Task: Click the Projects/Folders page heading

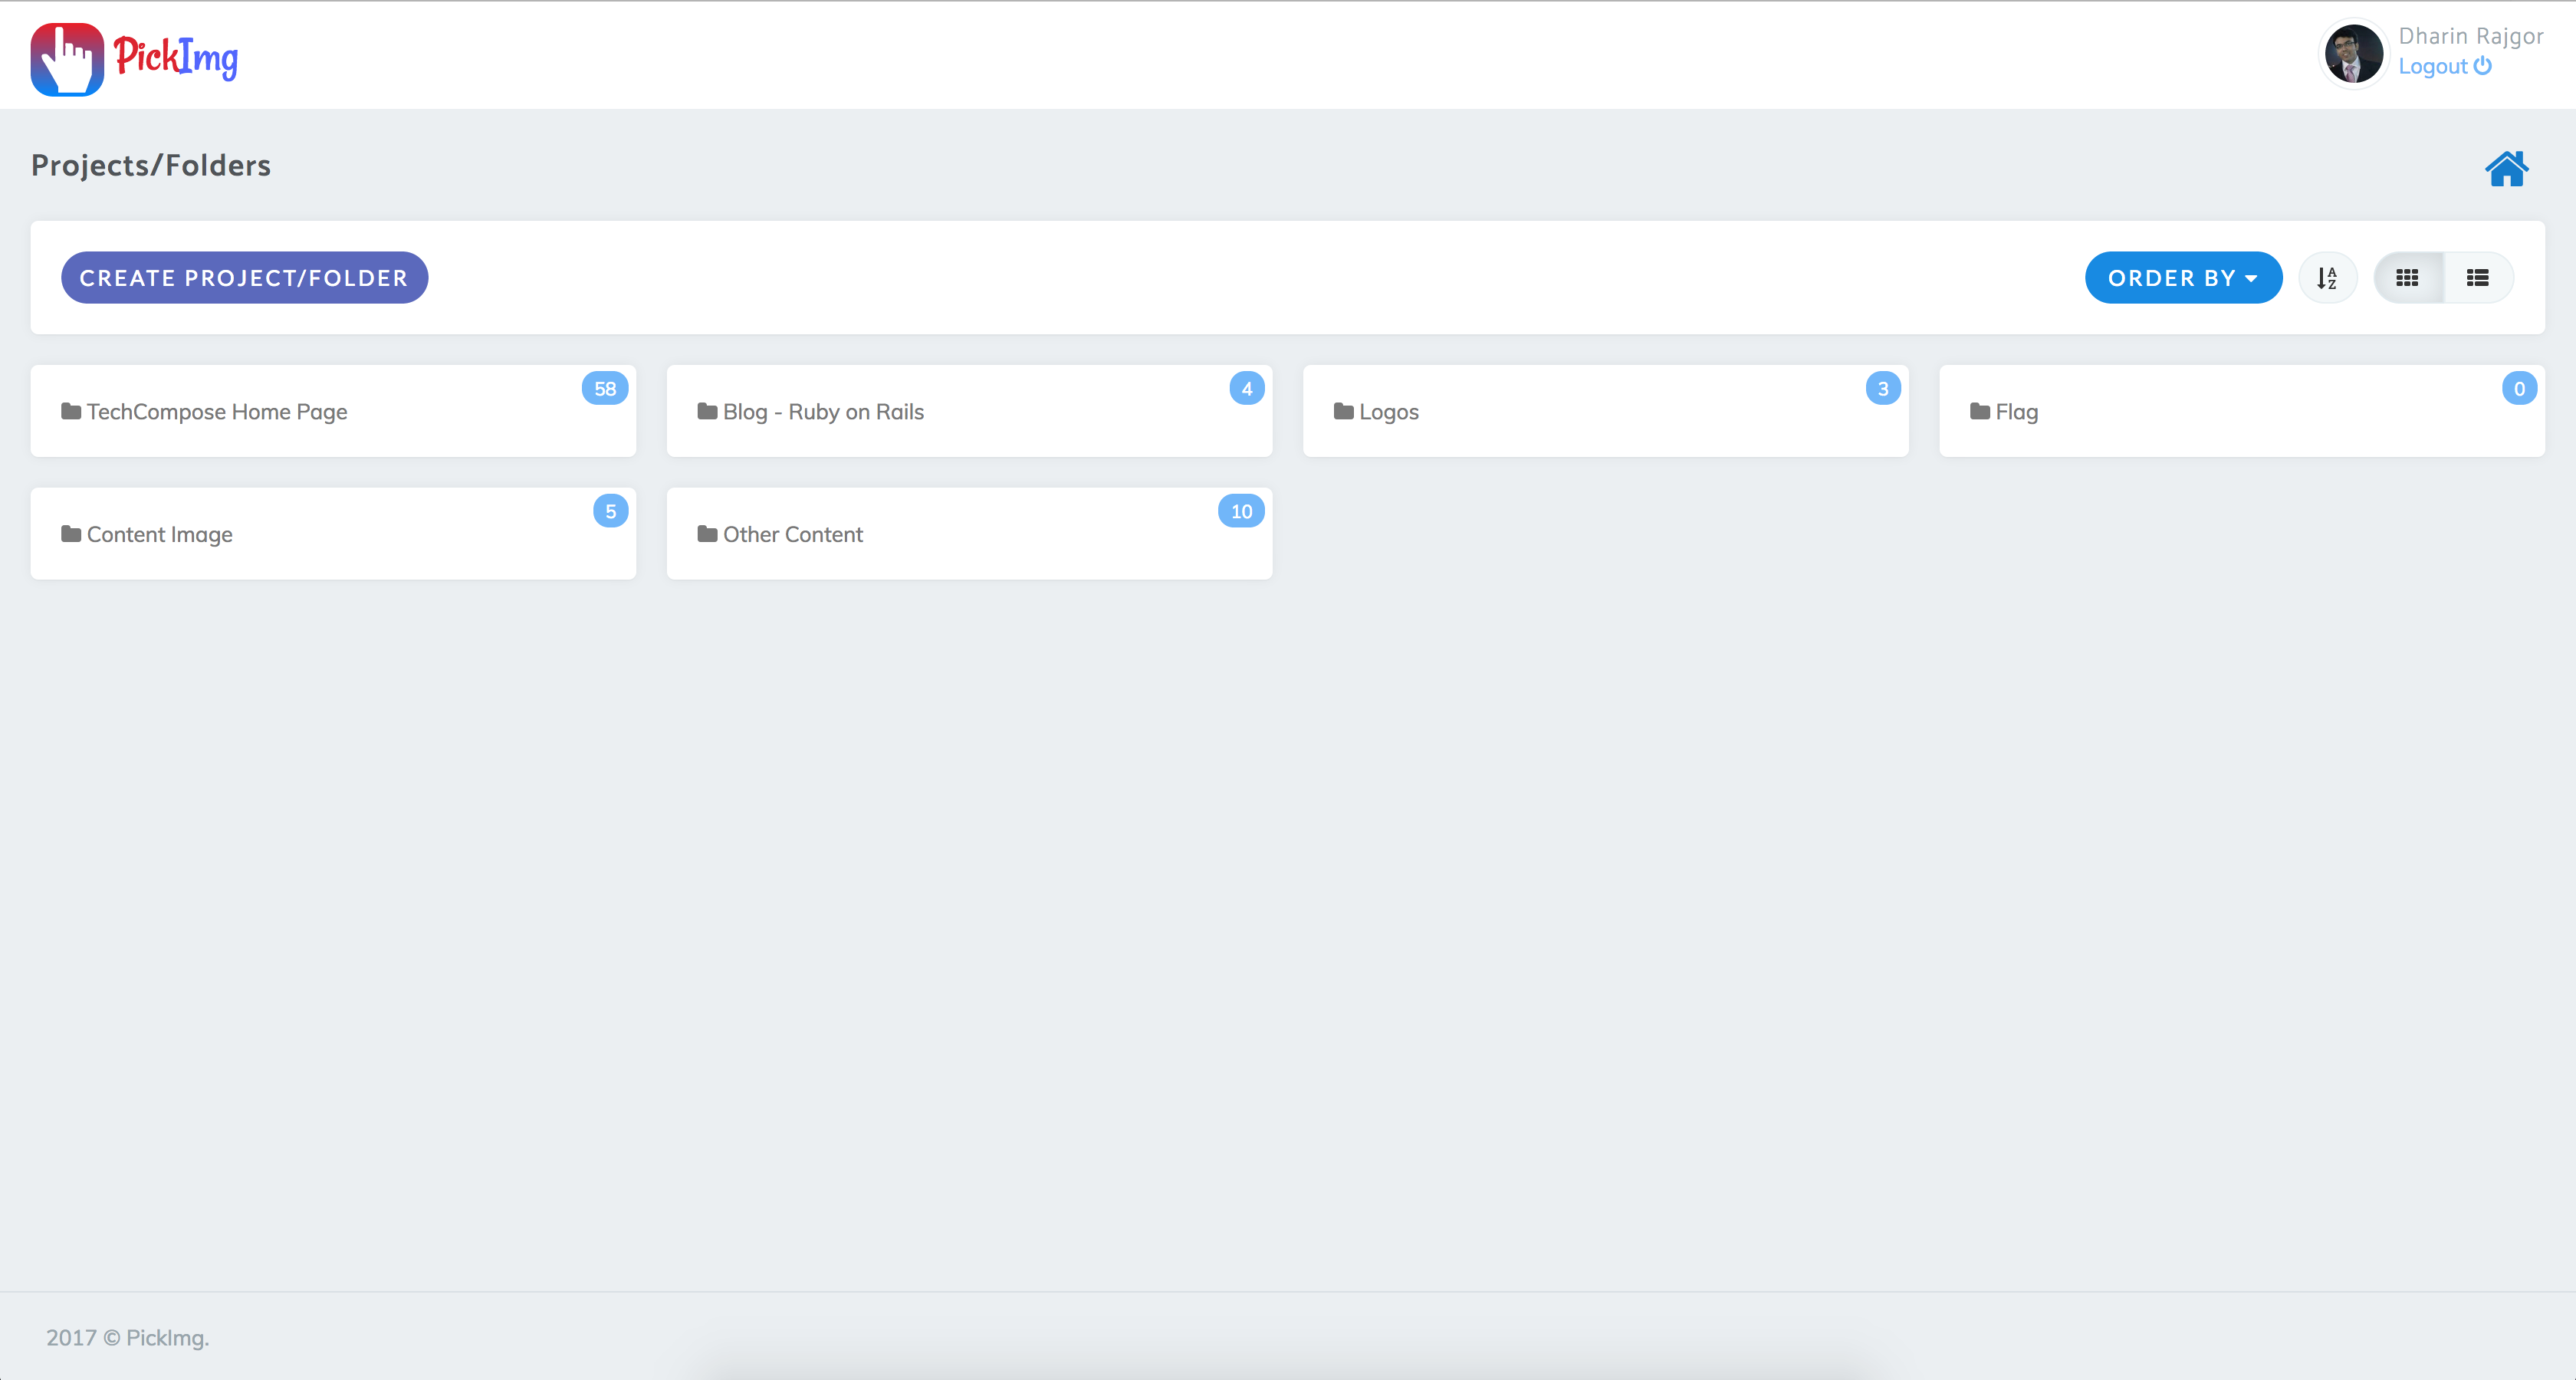Action: [x=151, y=166]
